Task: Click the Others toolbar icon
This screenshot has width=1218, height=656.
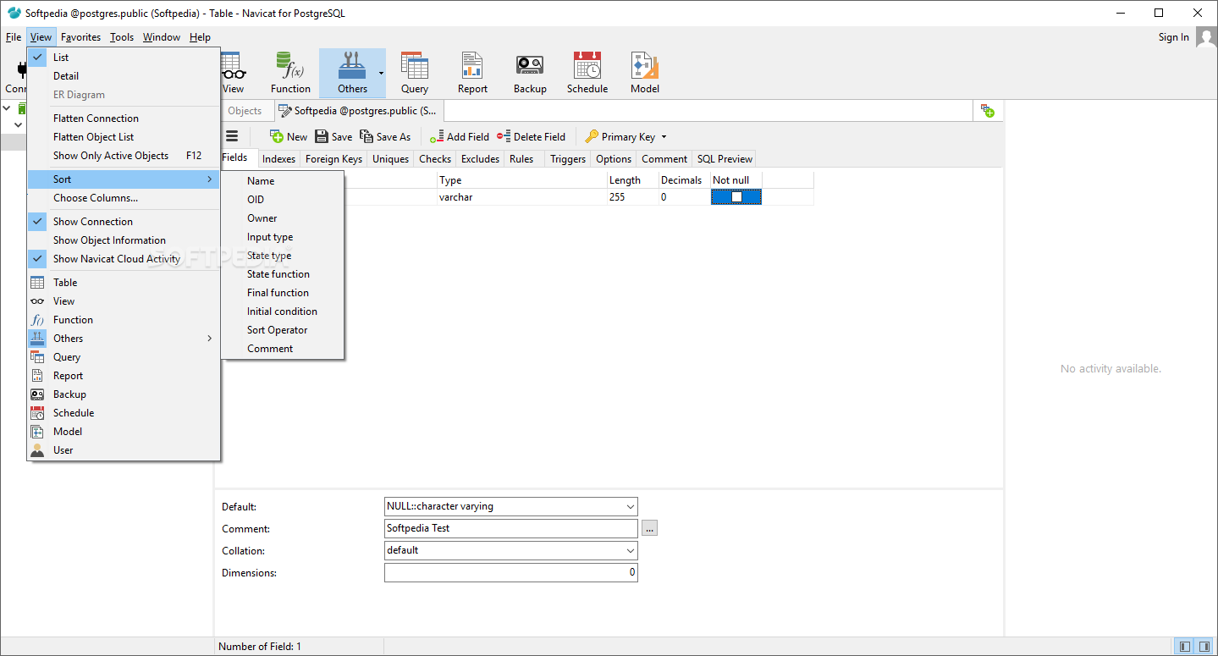Action: (352, 73)
